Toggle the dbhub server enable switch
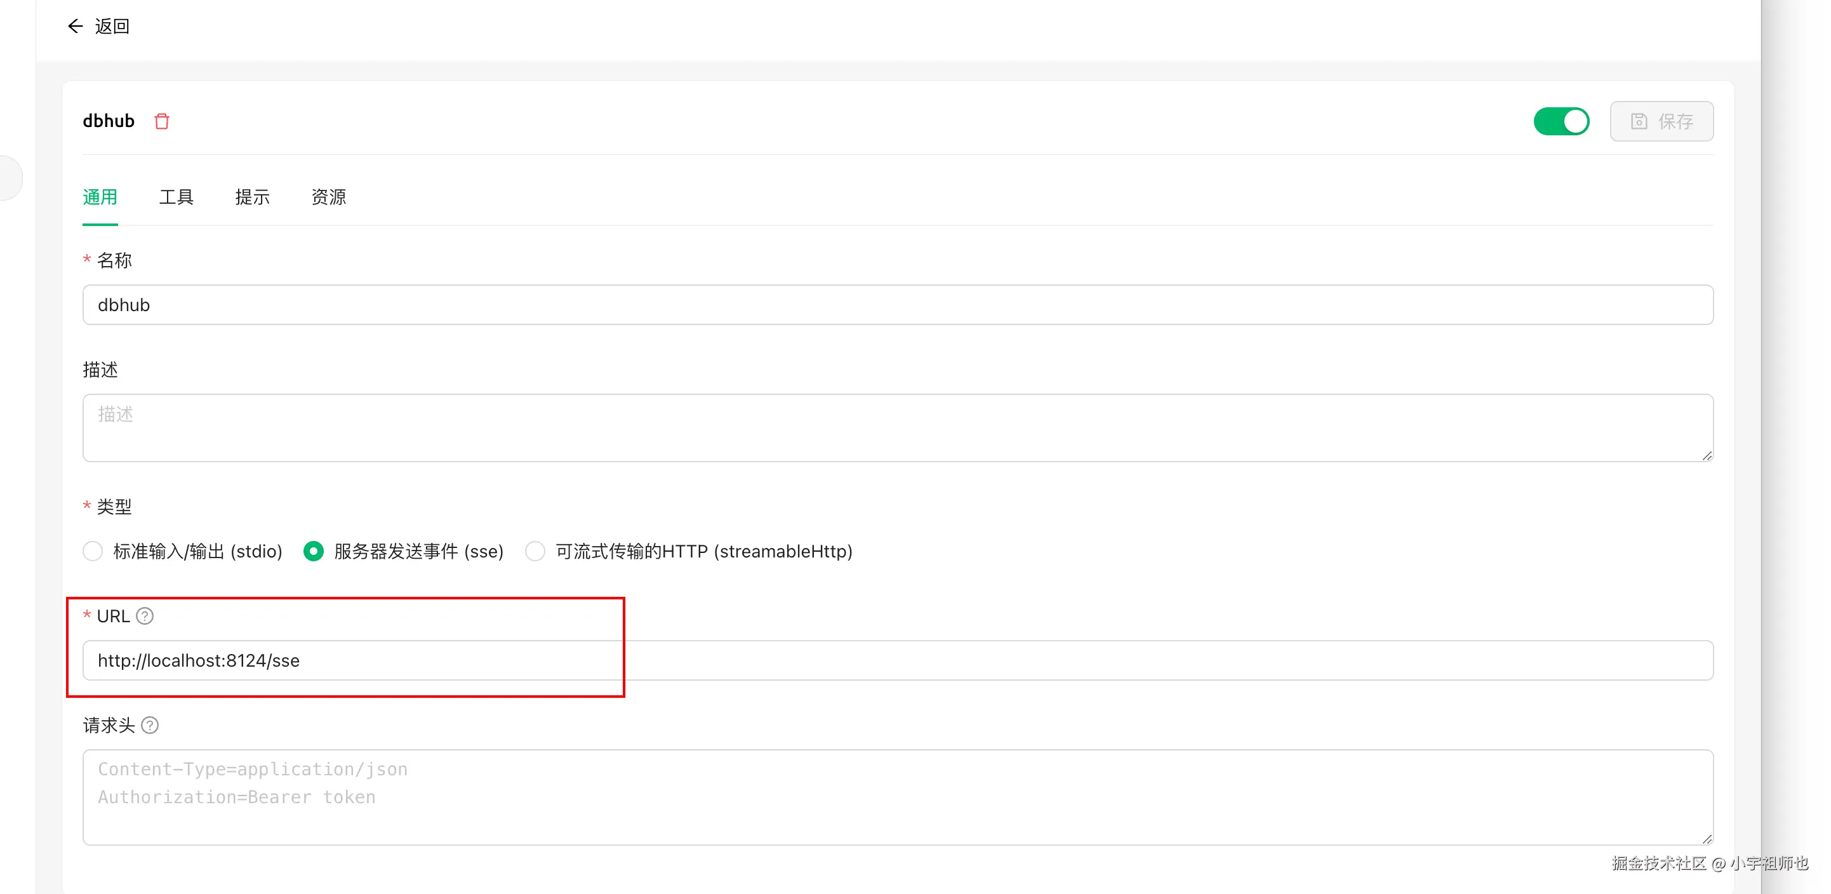The image size is (1831, 894). coord(1561,121)
